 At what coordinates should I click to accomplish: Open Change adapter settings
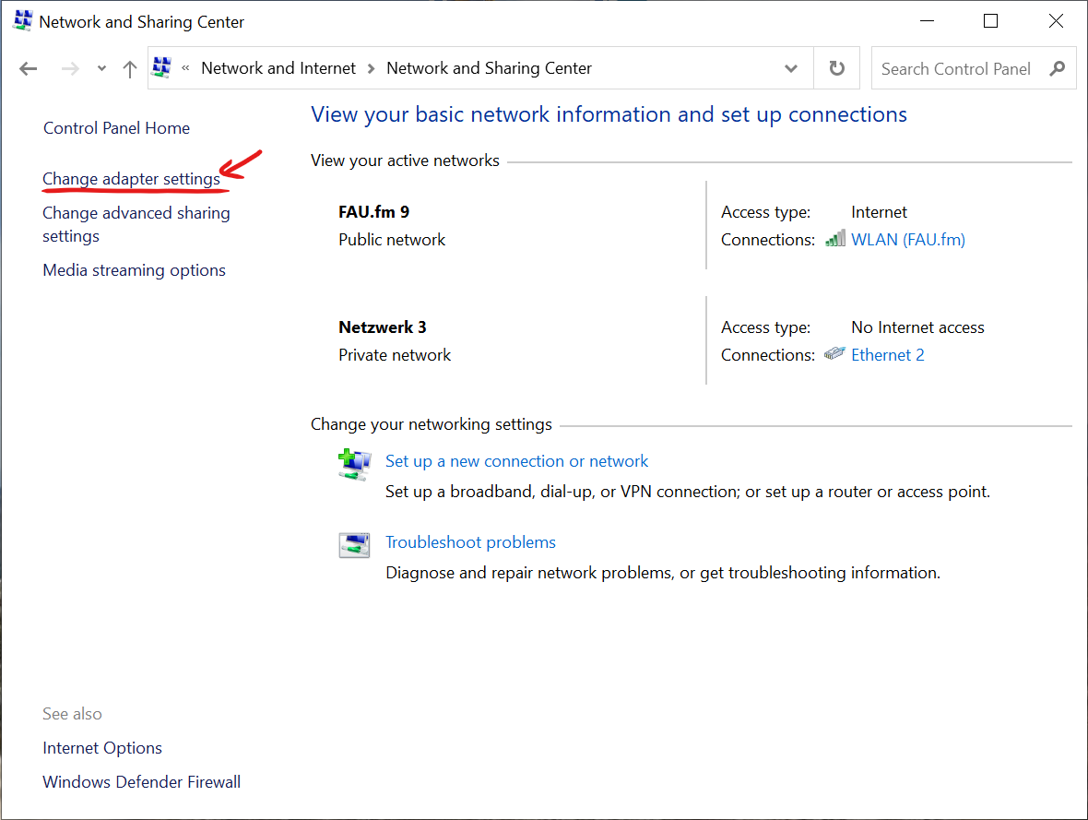point(131,179)
